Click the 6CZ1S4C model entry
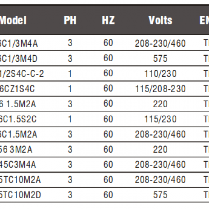209x209 pixels. point(17,89)
